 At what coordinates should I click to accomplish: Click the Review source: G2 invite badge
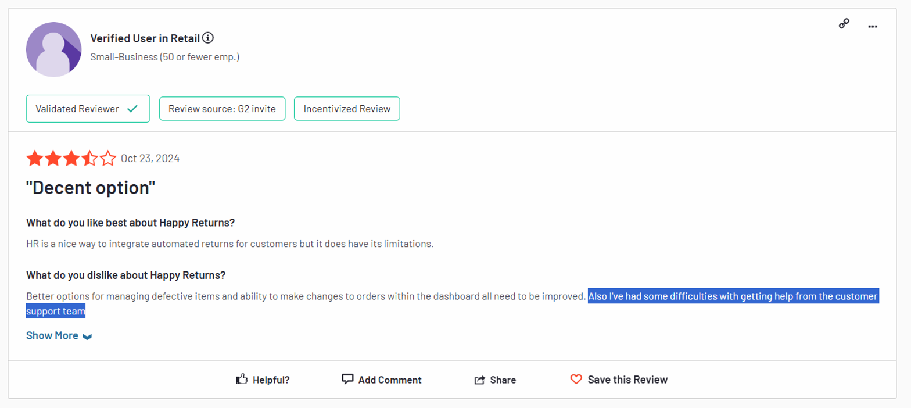point(222,109)
